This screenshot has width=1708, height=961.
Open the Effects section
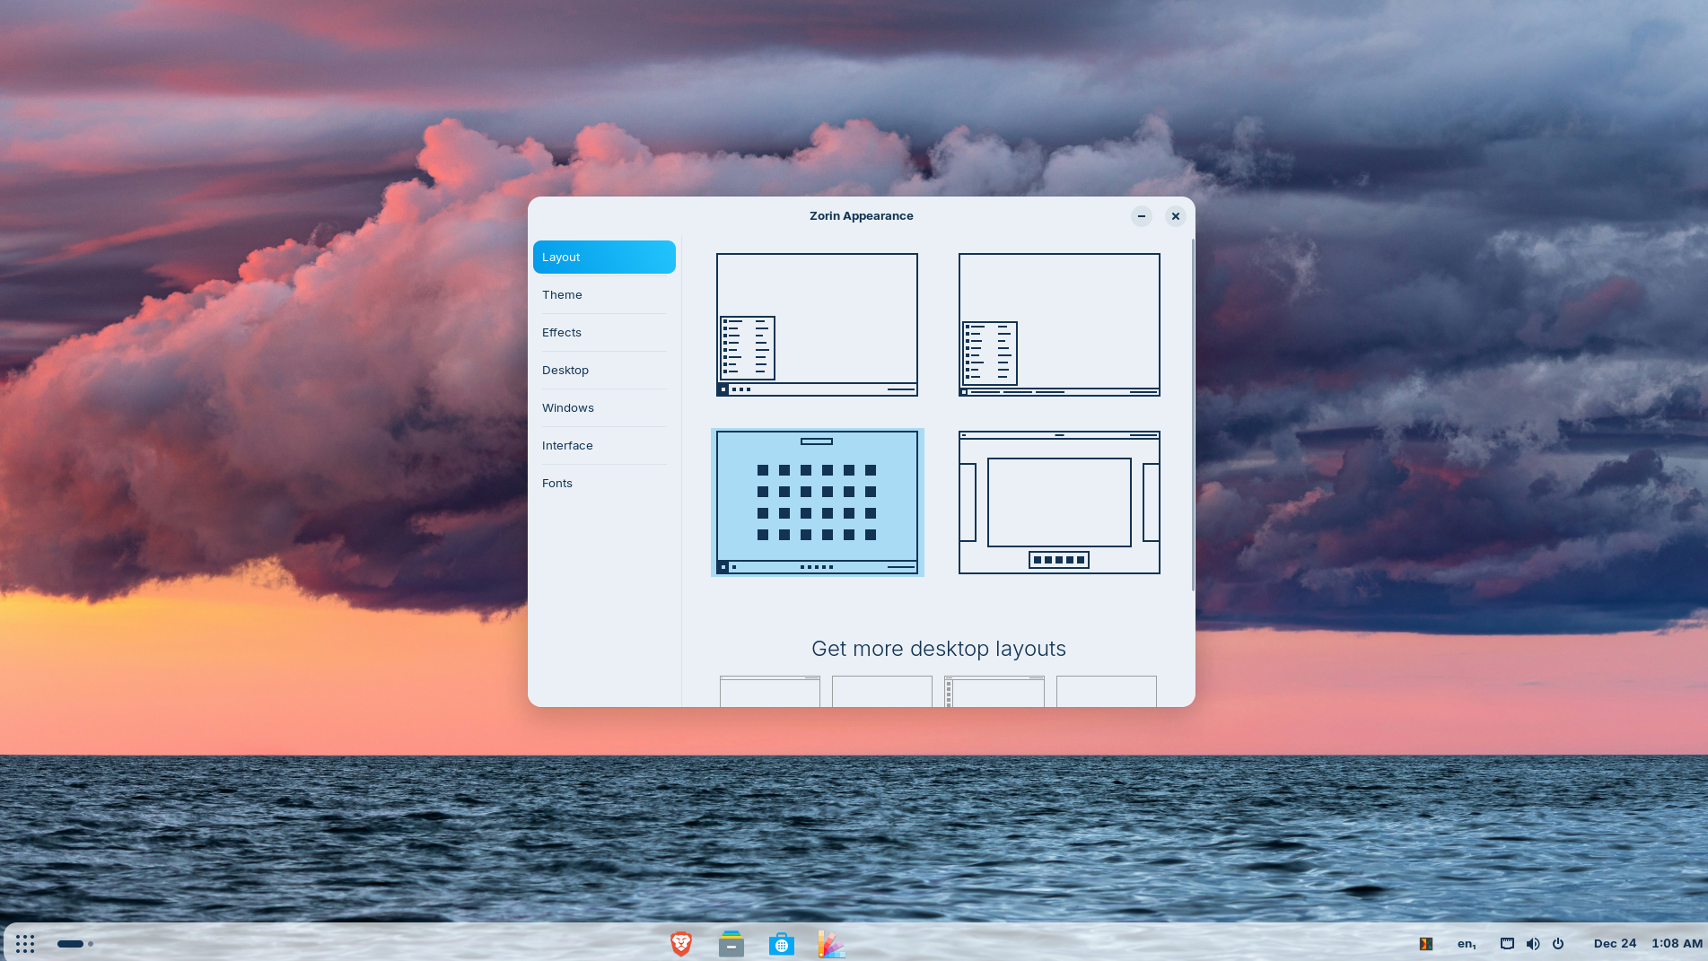(561, 332)
